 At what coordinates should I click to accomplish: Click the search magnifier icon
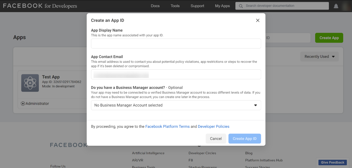point(241,6)
